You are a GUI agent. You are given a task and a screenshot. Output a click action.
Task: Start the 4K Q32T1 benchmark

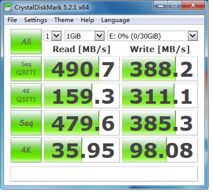click(x=26, y=96)
